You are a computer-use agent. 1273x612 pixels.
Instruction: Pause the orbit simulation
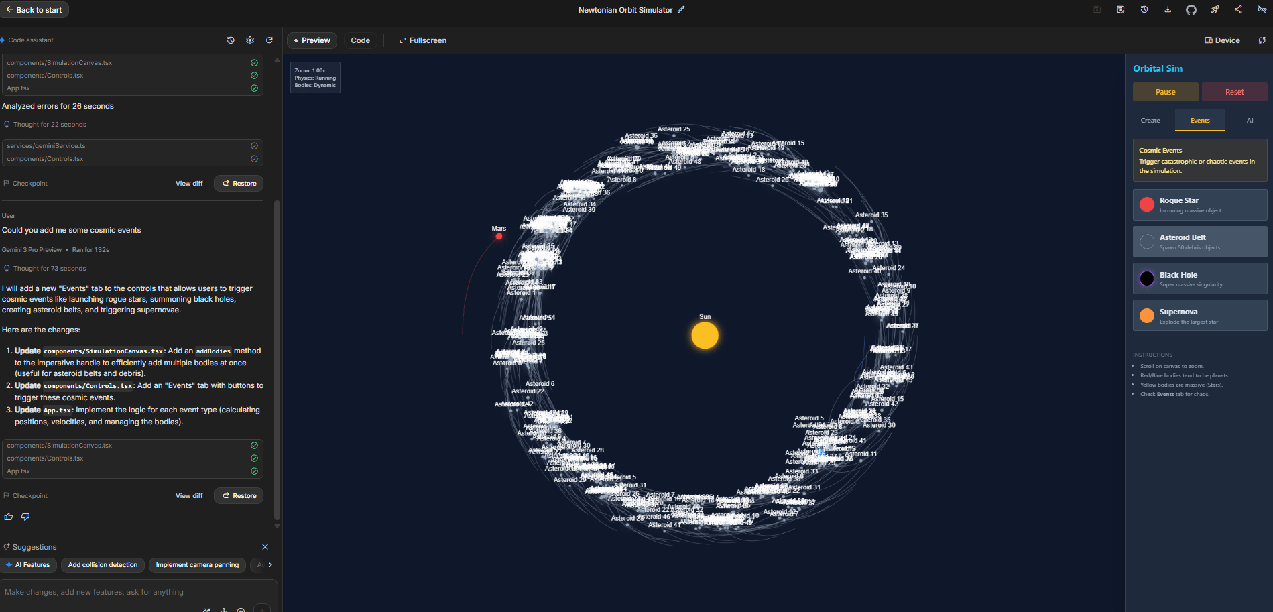[x=1165, y=91]
